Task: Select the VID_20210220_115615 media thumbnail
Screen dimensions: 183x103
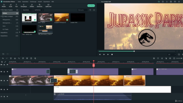Action: click(x=45, y=29)
